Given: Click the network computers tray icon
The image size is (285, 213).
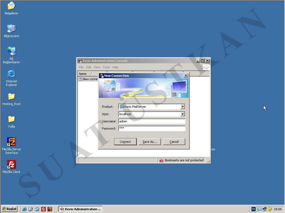Looking at the screenshot, I should [x=265, y=209].
